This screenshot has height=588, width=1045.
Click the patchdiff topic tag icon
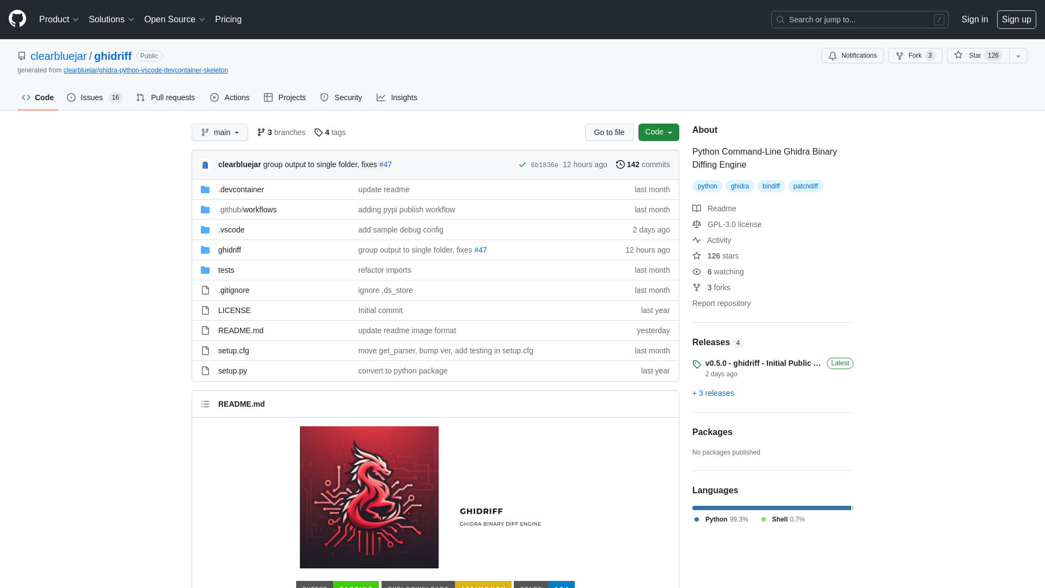pyautogui.click(x=806, y=186)
